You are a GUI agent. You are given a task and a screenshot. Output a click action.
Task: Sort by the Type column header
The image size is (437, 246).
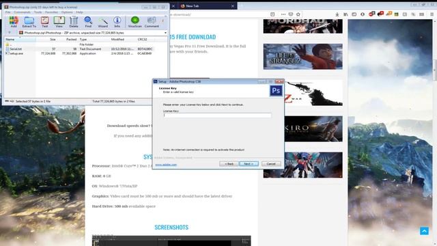(94, 40)
